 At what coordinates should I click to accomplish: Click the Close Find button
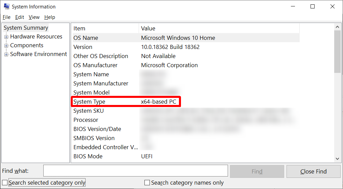(314, 171)
